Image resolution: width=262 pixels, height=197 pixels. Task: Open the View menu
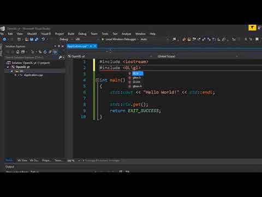click(20, 34)
